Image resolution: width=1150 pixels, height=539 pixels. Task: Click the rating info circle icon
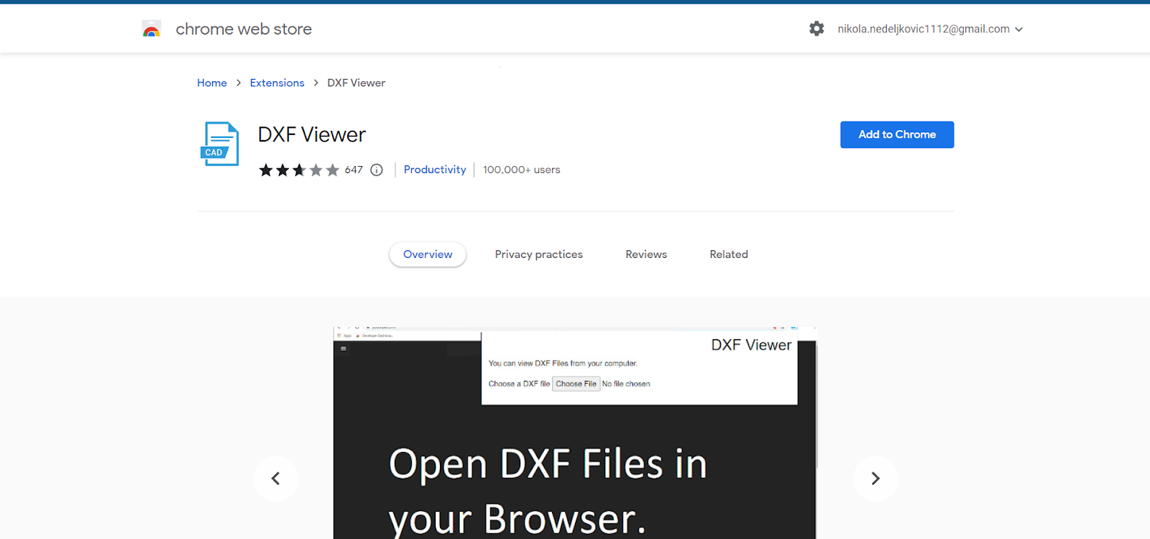pyautogui.click(x=377, y=170)
